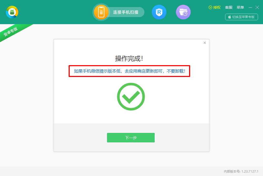Click the 连接手机扫描 label
The height and width of the screenshot is (176, 263).
click(126, 12)
